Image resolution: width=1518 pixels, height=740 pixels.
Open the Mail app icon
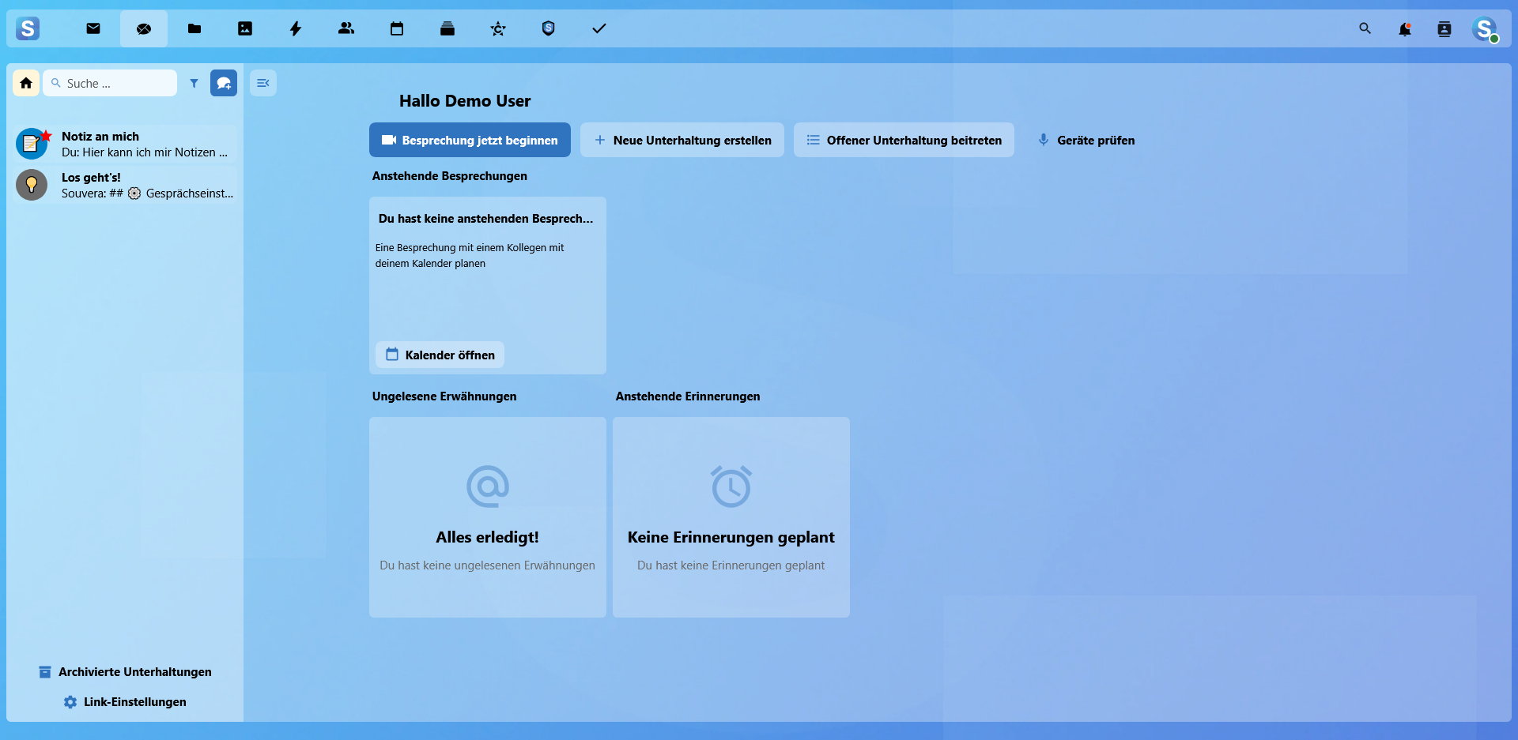click(x=93, y=28)
